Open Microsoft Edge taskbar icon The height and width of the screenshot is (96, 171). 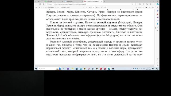point(109,69)
